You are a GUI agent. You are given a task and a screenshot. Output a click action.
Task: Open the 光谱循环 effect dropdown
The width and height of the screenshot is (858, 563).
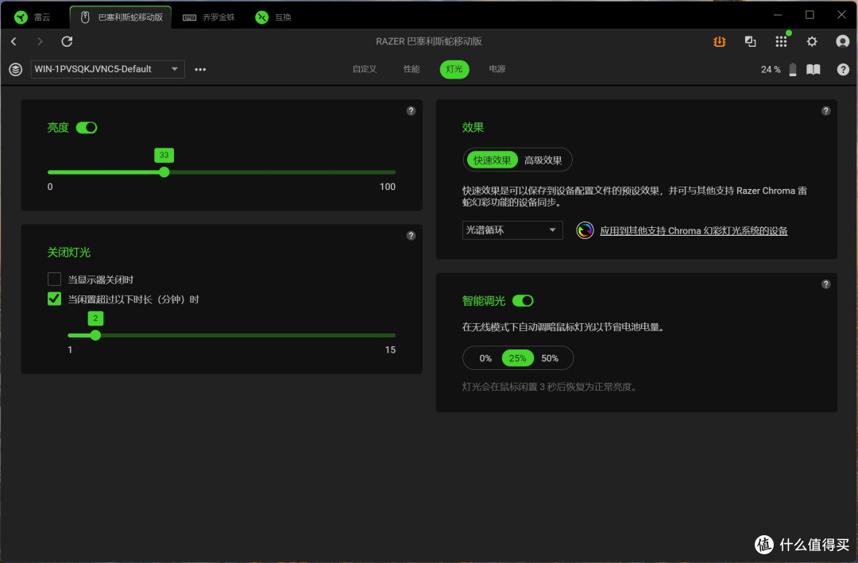[x=512, y=230]
